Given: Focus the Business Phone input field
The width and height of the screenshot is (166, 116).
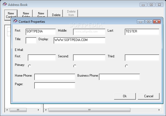Looking at the screenshot, I should tap(119, 77).
